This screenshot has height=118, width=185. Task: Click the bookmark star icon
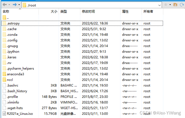click(166, 5)
